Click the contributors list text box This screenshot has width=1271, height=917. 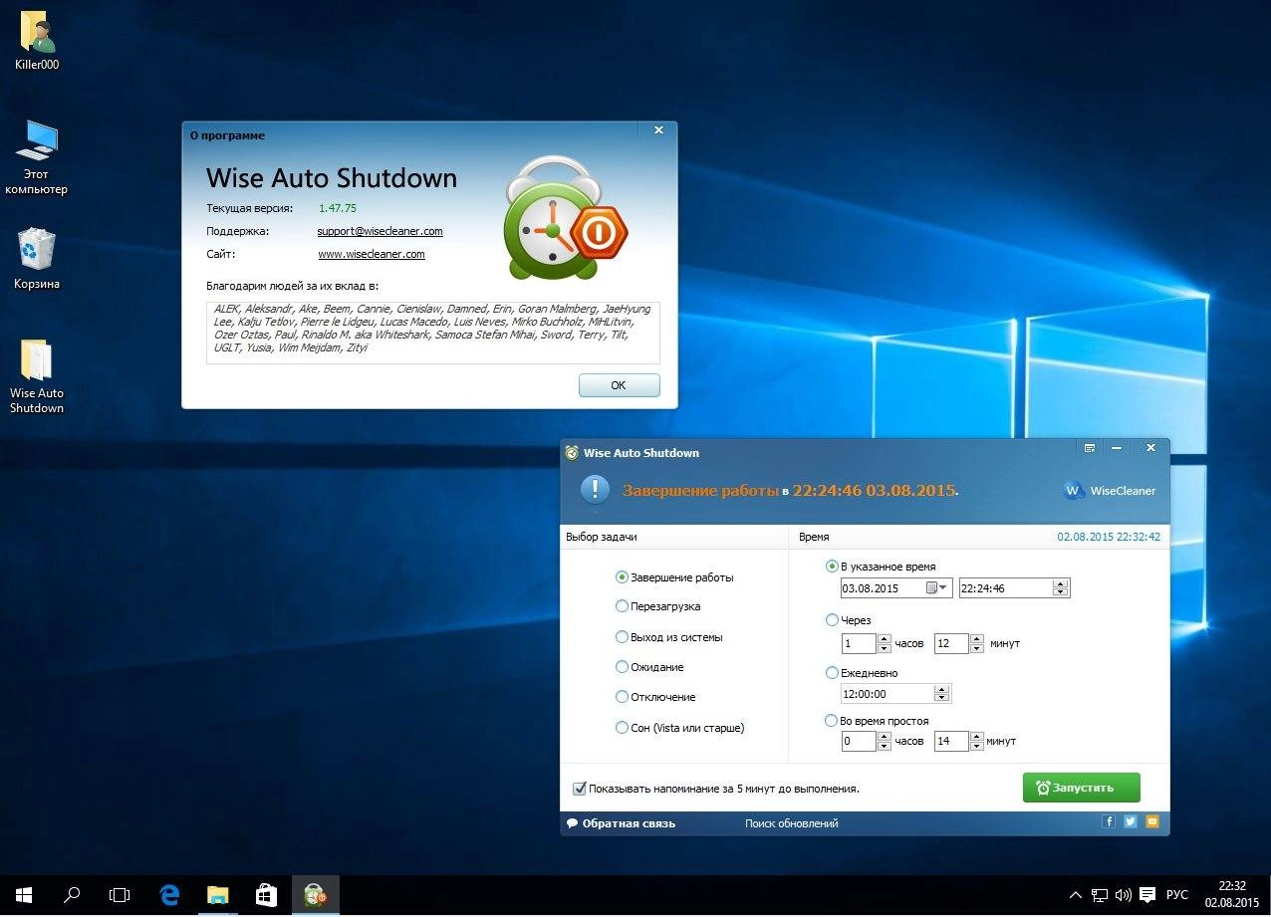coord(432,333)
